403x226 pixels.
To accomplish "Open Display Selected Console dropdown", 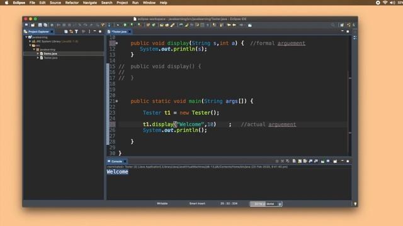I will tap(328, 161).
